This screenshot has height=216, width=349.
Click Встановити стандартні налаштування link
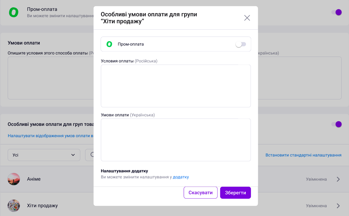click(304, 155)
